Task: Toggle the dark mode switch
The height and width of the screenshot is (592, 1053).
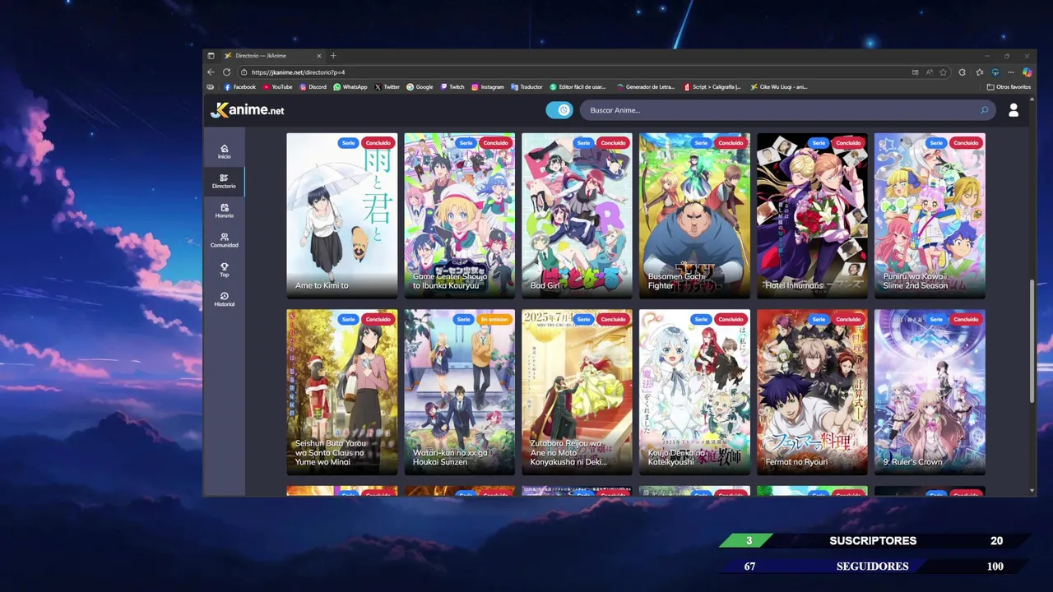Action: [x=559, y=110]
